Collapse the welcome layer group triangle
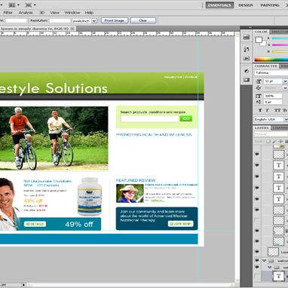Image resolution: width=288 pixels, height=288 pixels. pos(264,261)
